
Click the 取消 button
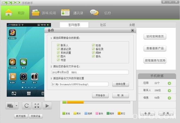coord(121,95)
